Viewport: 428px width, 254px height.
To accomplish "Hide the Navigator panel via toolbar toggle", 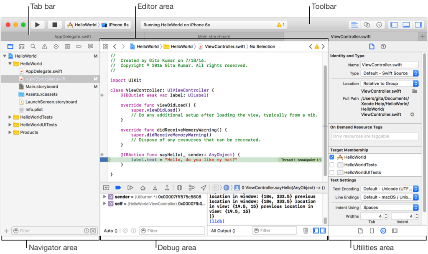I will 394,25.
